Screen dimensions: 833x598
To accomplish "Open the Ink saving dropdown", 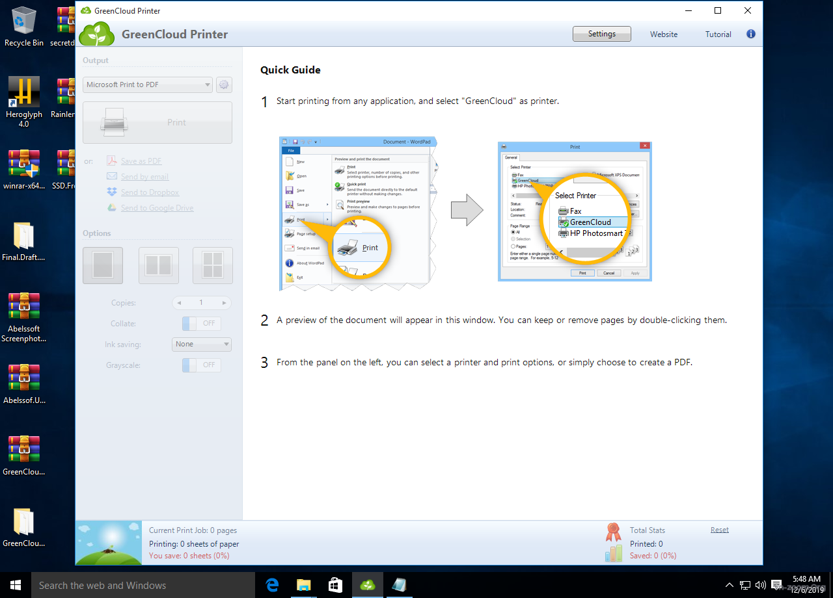I will point(202,344).
